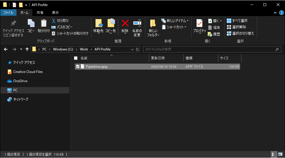
Task: Select the Cut (切り取り) command
Action: pos(60,21)
